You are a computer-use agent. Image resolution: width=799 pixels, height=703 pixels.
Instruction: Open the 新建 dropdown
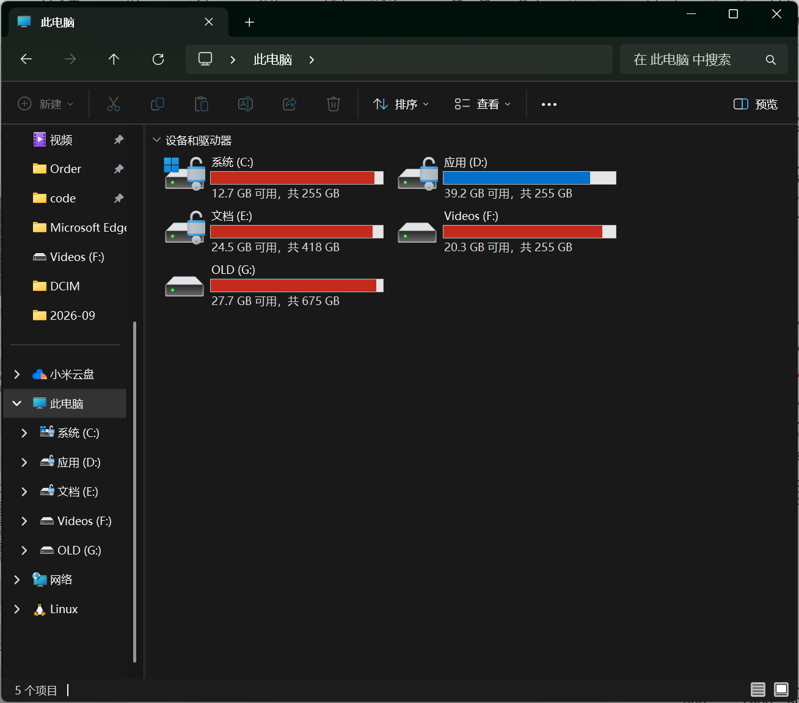click(x=46, y=104)
